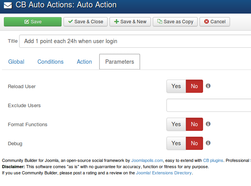Switch to the Global tab
This screenshot has height=186, width=251.
16,62
